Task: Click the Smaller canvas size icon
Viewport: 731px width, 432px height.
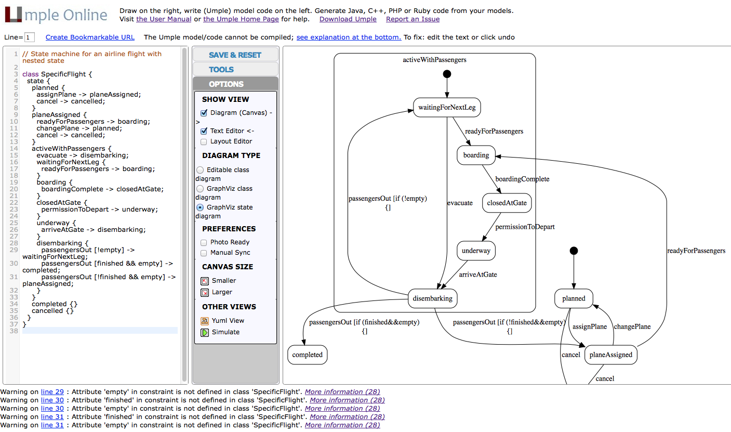Action: tap(205, 281)
